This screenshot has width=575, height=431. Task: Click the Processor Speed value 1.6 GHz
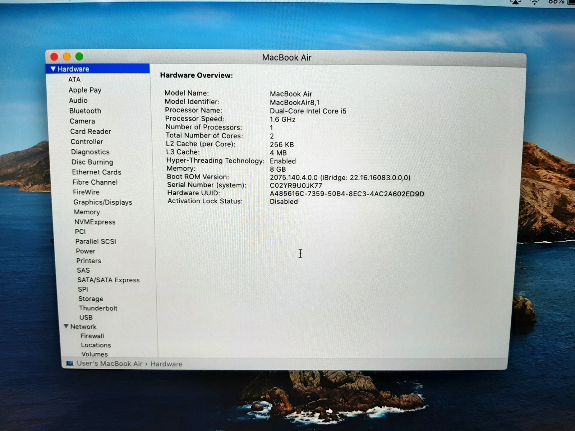[x=282, y=119]
